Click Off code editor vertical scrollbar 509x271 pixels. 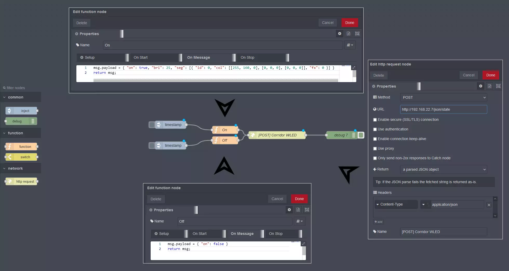[304, 251]
